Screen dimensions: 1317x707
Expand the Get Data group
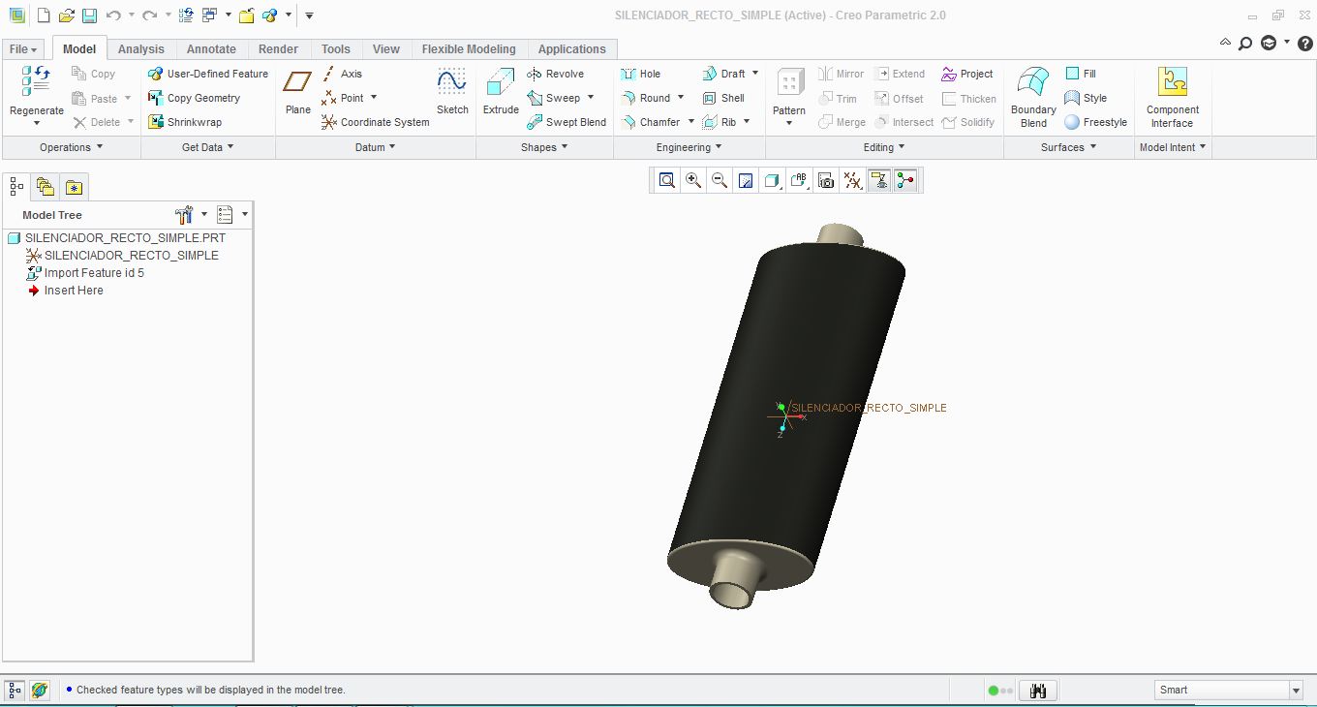click(x=208, y=147)
